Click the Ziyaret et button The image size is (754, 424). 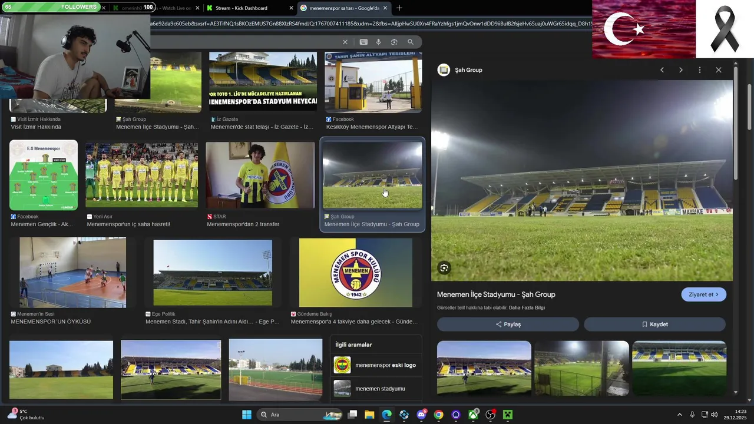pyautogui.click(x=703, y=294)
